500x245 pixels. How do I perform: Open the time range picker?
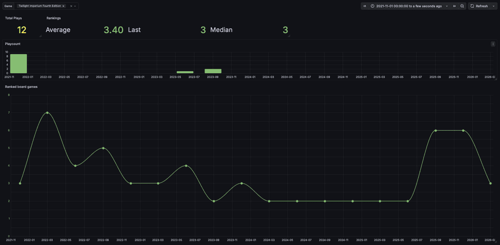click(x=410, y=6)
